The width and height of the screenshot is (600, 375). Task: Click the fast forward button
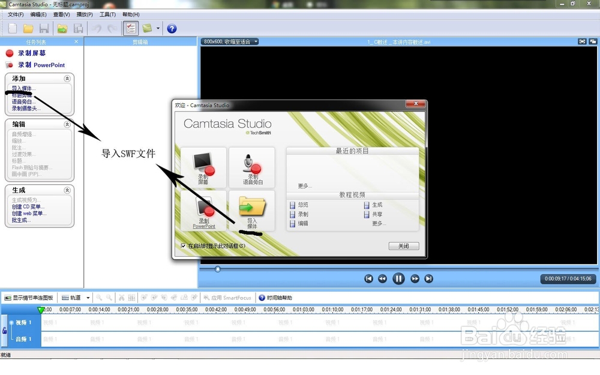pos(415,278)
